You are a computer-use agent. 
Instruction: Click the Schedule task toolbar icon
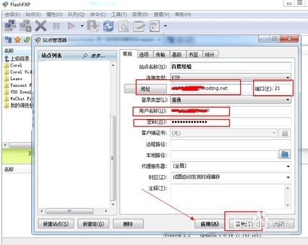155,26
